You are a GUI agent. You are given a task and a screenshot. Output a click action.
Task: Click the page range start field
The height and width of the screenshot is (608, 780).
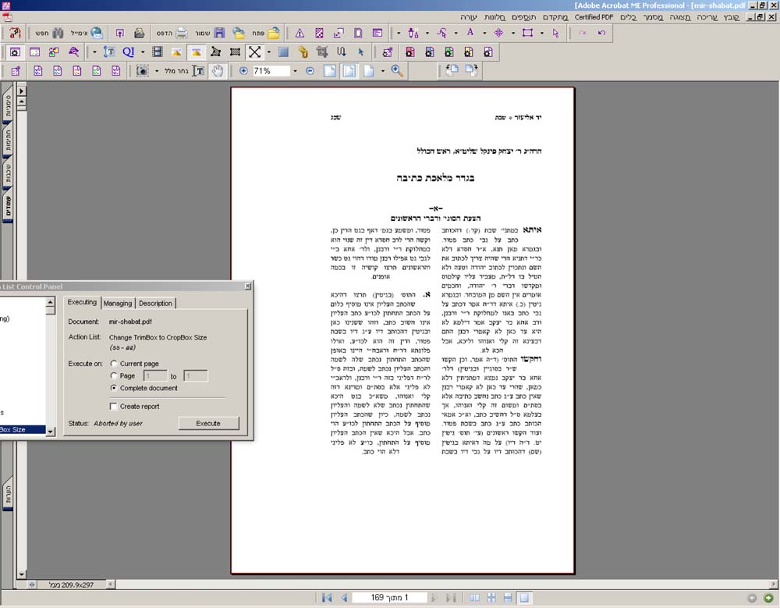point(155,376)
